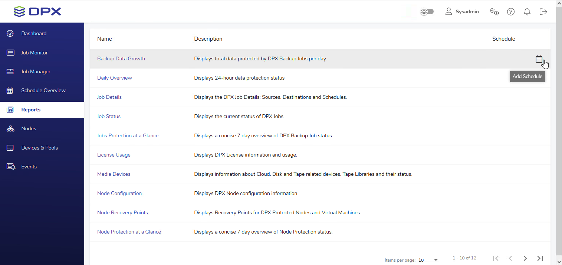
Task: Open Dashboard in the sidebar
Action: point(34,34)
